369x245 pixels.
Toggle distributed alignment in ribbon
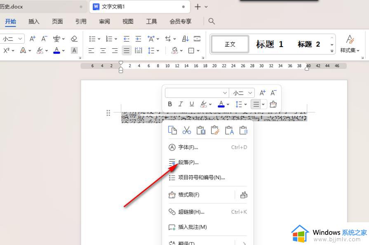click(139, 50)
